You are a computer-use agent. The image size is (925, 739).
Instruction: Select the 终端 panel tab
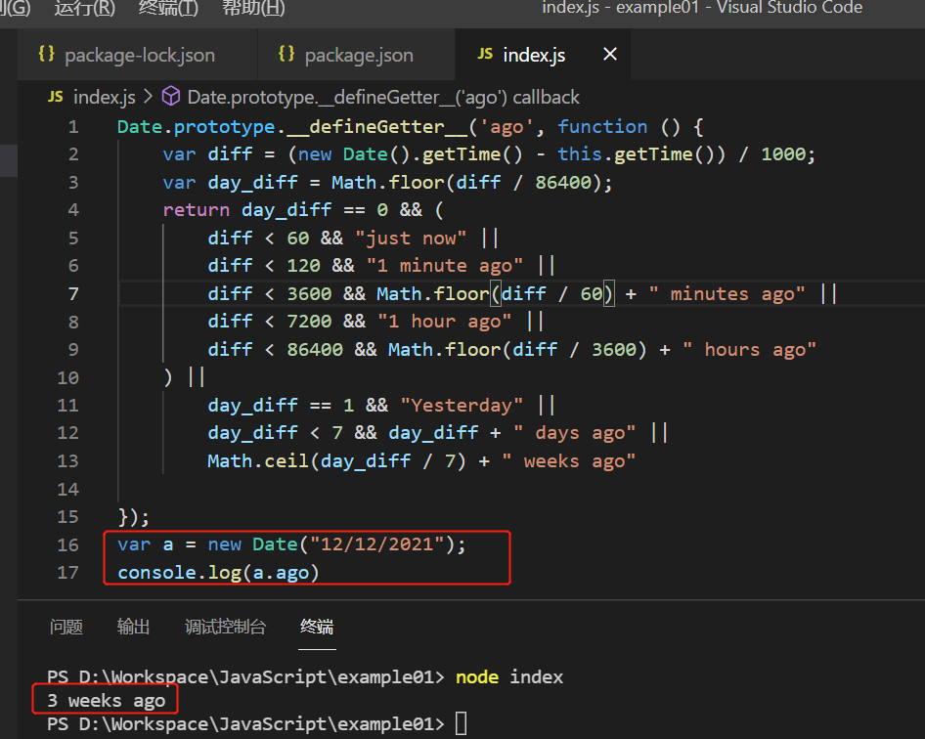[x=317, y=627]
